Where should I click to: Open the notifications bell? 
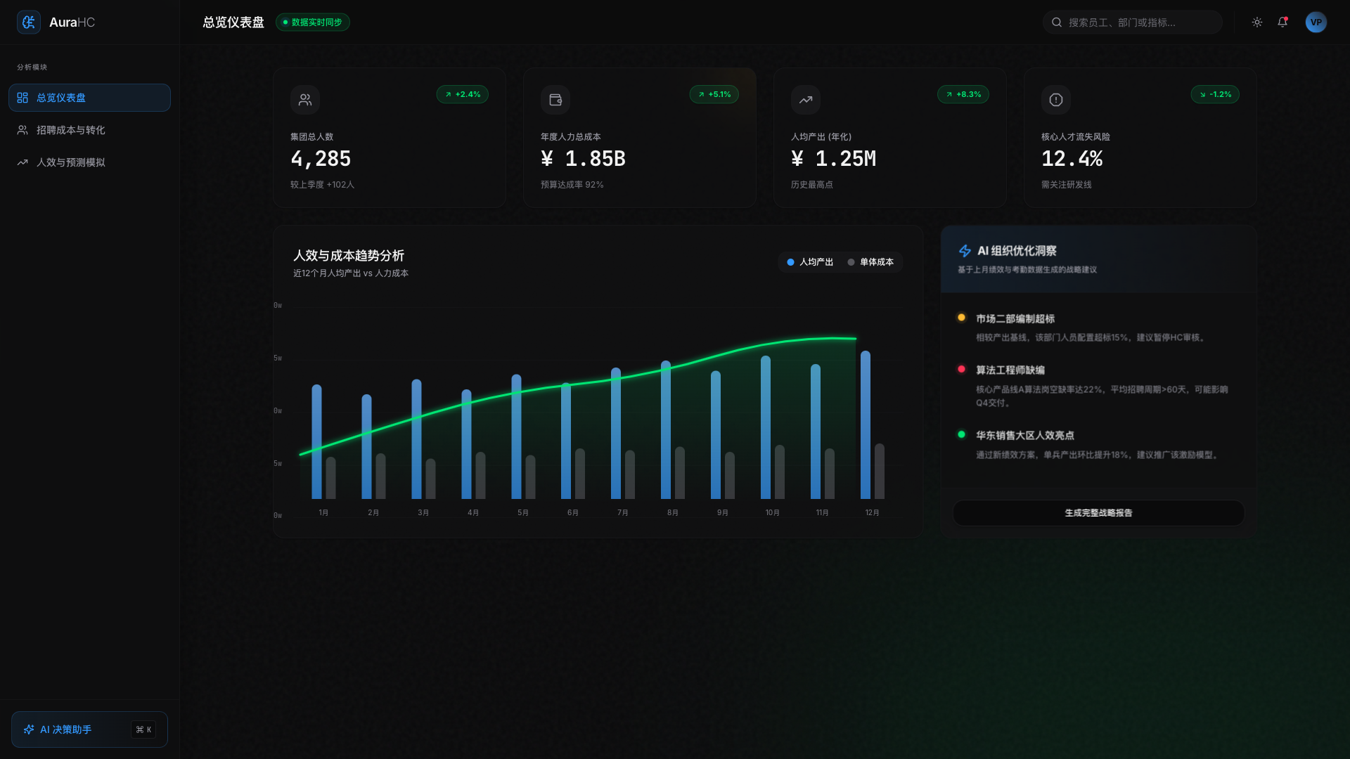click(1282, 22)
